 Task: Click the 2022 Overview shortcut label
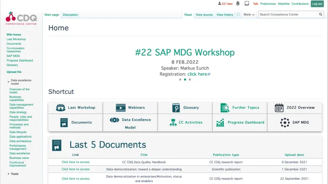(x=301, y=107)
